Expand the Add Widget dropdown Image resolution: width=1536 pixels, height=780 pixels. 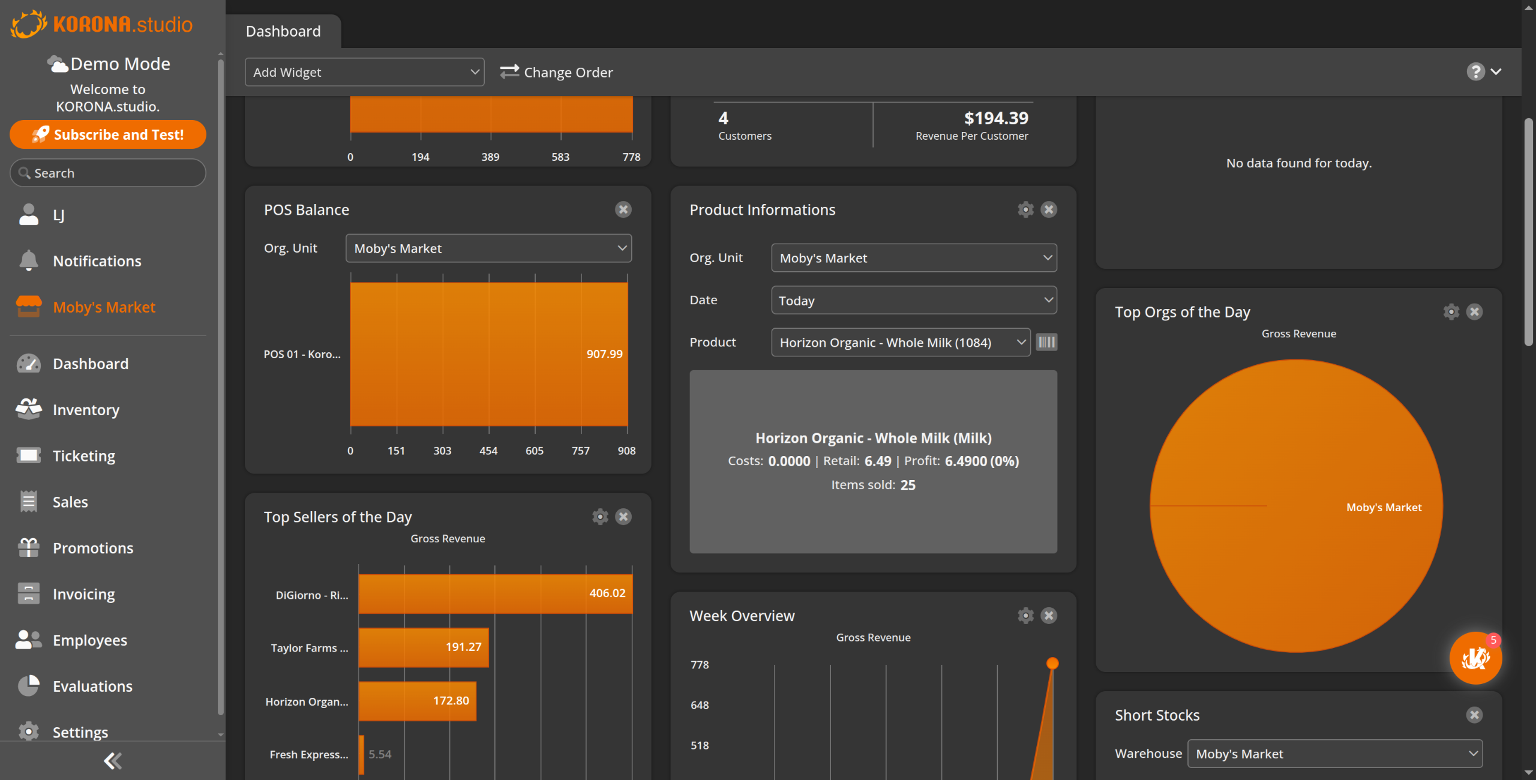point(364,72)
